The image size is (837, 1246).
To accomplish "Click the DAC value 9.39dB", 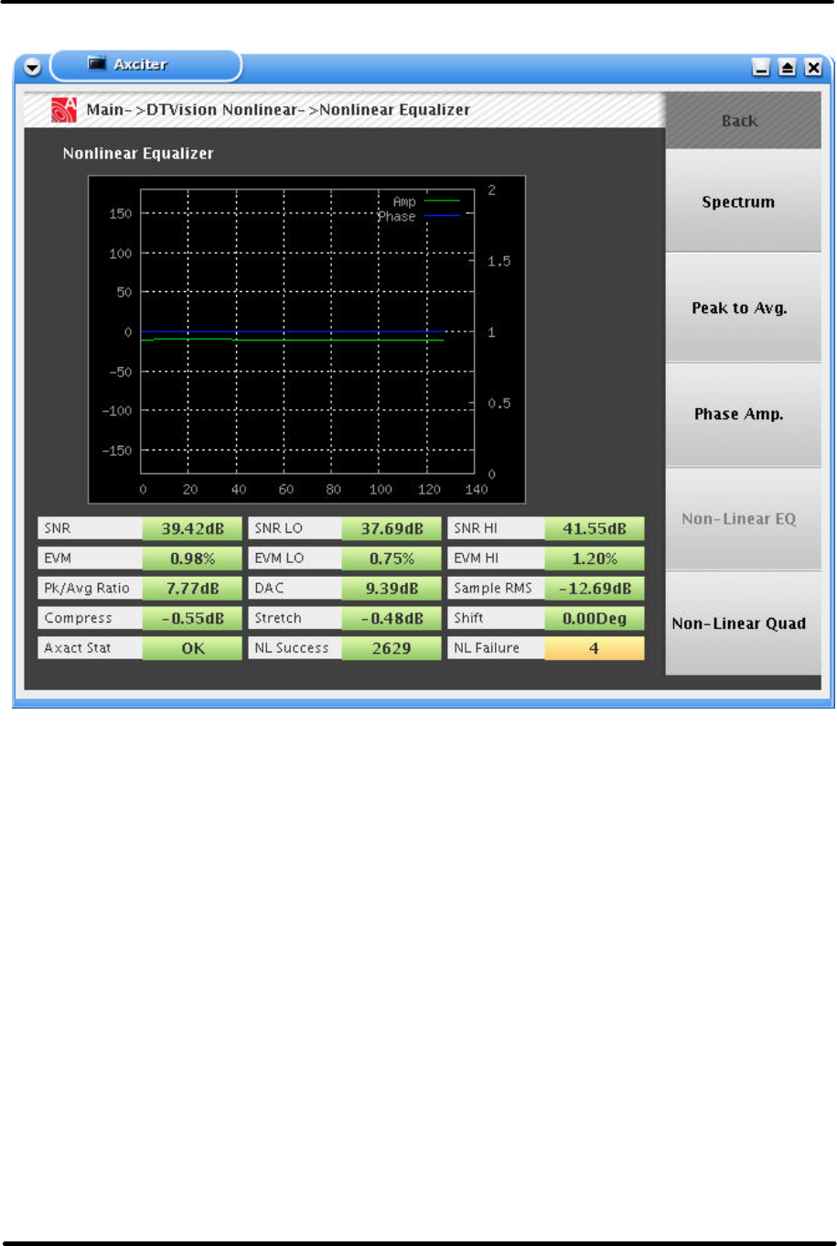I will point(392,589).
